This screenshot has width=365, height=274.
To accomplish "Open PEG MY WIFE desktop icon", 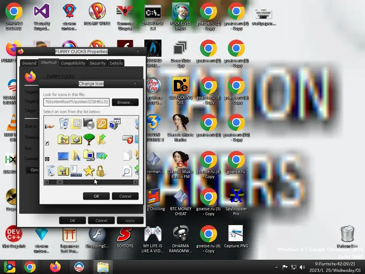I will point(97,14).
